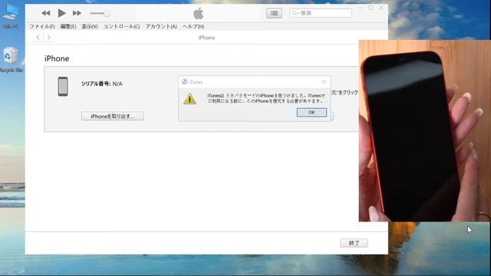Image resolution: width=491 pixels, height=276 pixels.
Task: Open the コントロール(C) menu
Action: (x=121, y=27)
